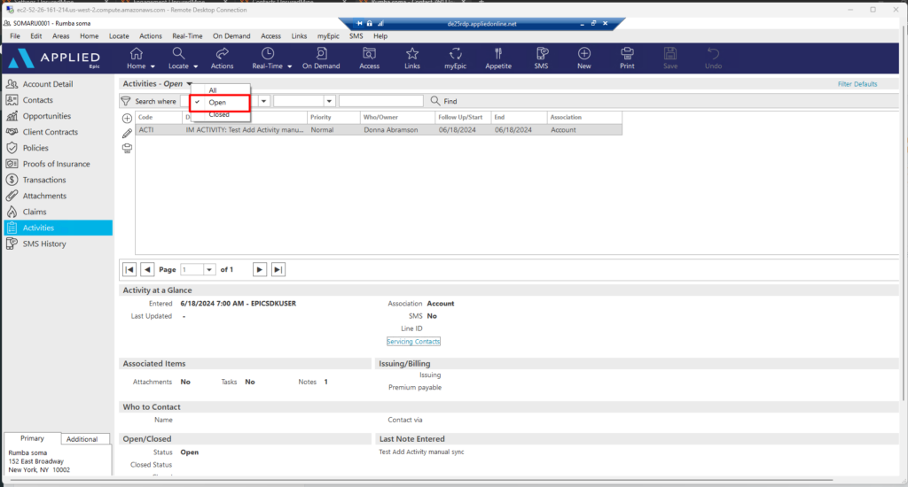Image resolution: width=908 pixels, height=487 pixels.
Task: Go to last page of activities
Action: pos(278,269)
